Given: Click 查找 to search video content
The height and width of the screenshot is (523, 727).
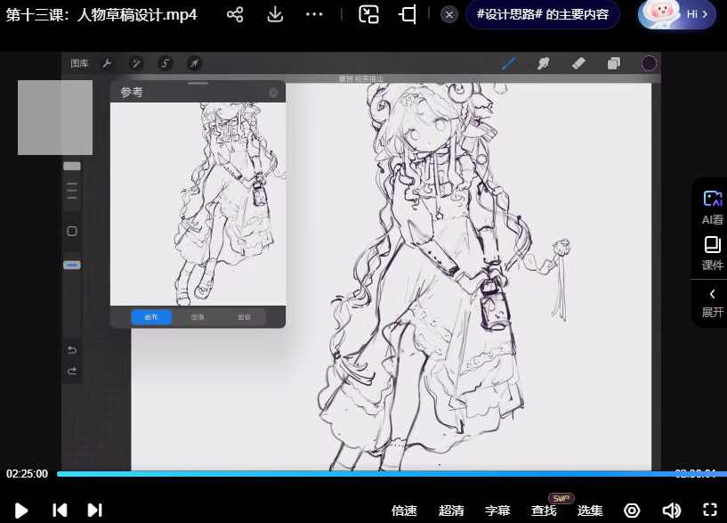Looking at the screenshot, I should click(544, 510).
